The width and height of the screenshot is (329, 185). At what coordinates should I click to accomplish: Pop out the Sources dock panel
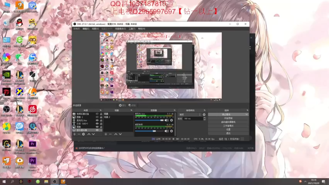(100, 110)
